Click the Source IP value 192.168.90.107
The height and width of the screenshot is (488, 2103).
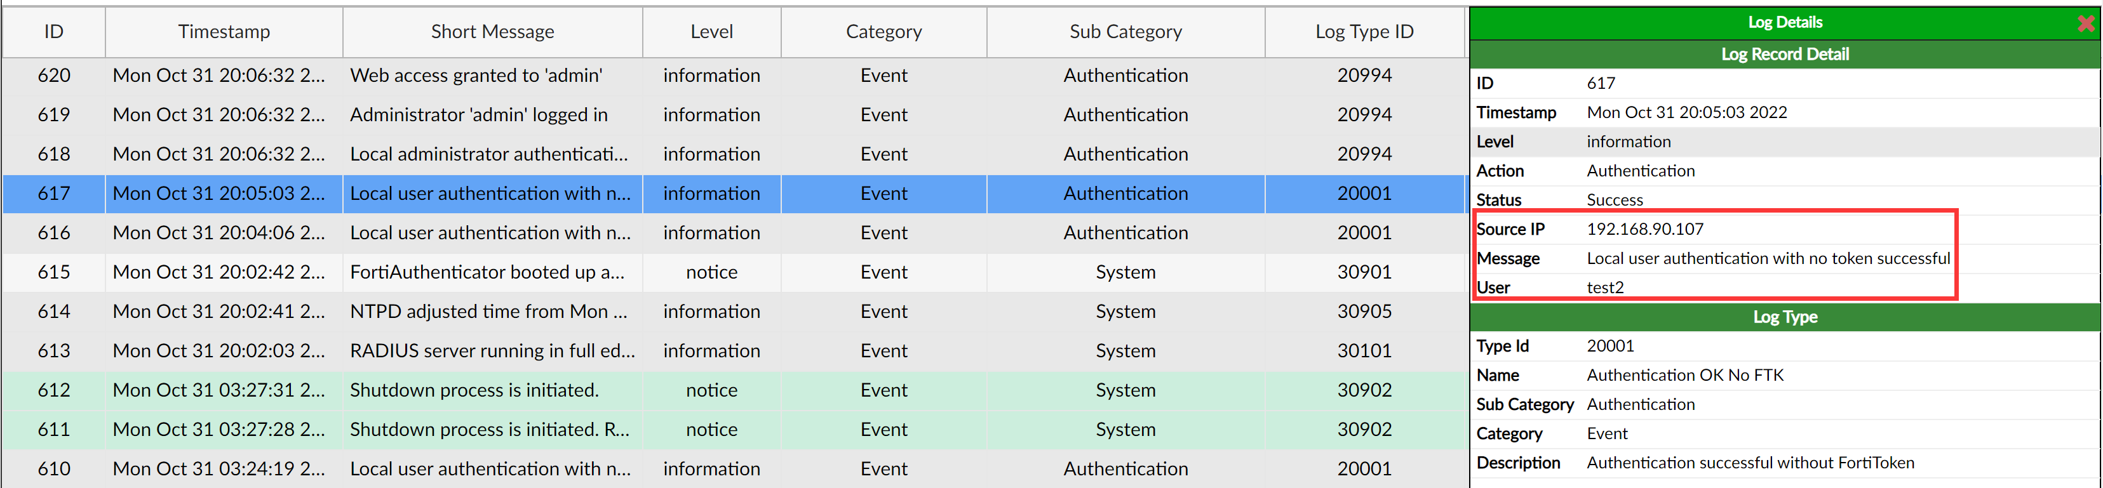pos(1644,229)
